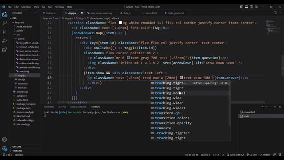This screenshot has height=160, width=284.
Task: Open the Accounts icon in activity bar
Action: coord(4,139)
